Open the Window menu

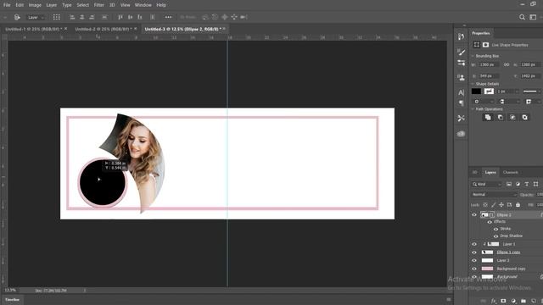tap(143, 5)
